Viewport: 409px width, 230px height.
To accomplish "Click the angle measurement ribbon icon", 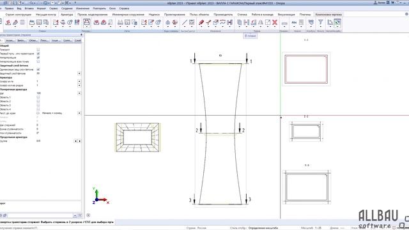I will 330,22.
